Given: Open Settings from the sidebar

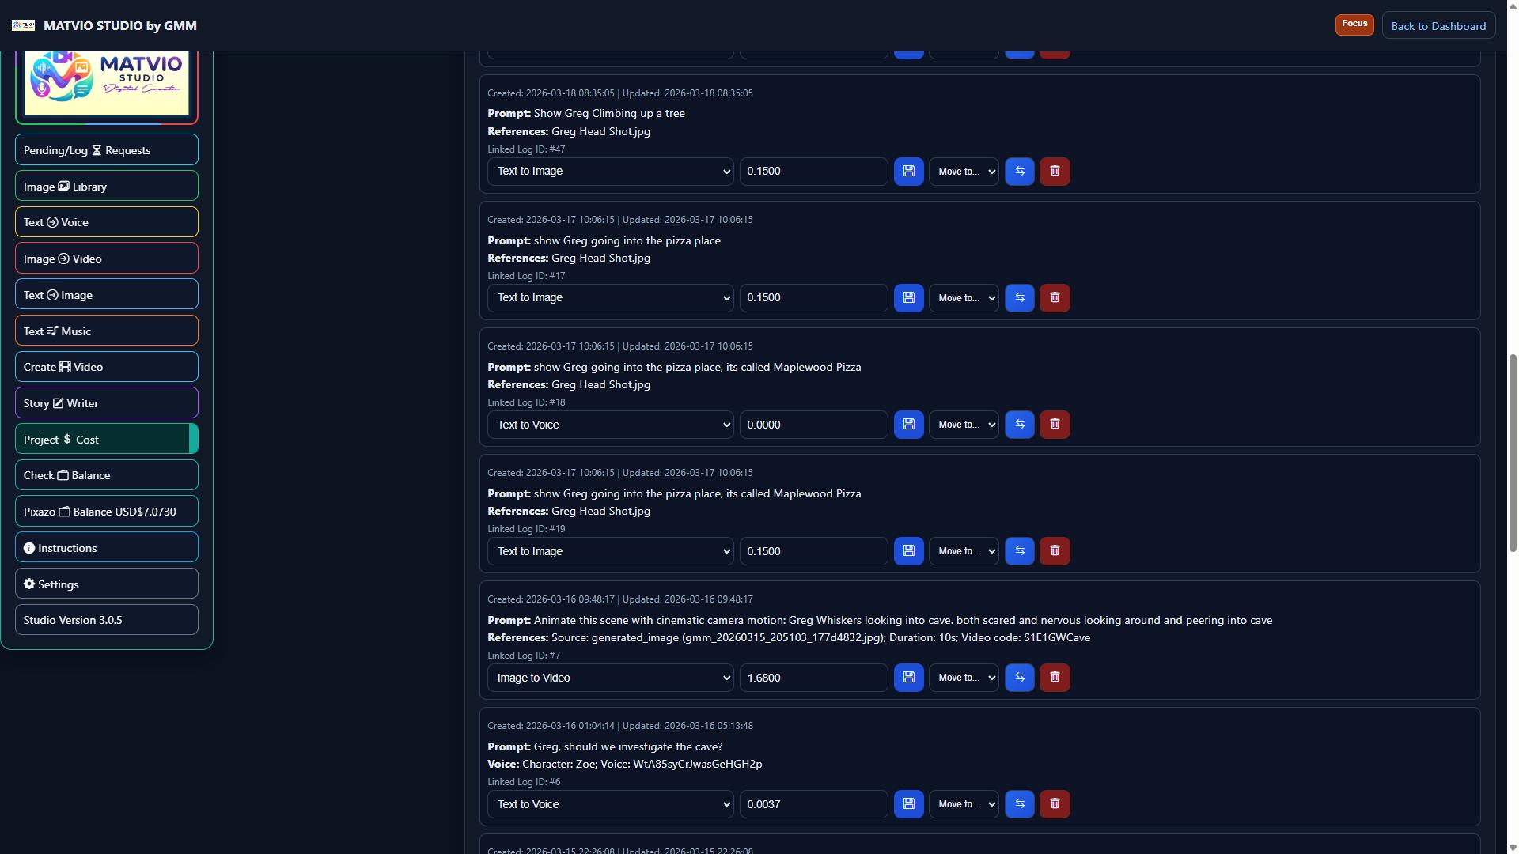Looking at the screenshot, I should tap(107, 584).
